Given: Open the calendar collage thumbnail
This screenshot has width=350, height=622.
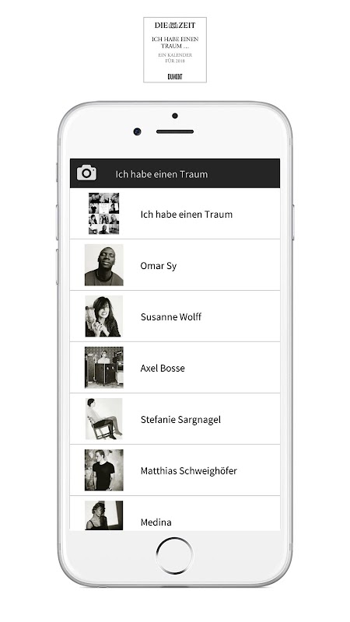Looking at the screenshot, I should [x=104, y=213].
